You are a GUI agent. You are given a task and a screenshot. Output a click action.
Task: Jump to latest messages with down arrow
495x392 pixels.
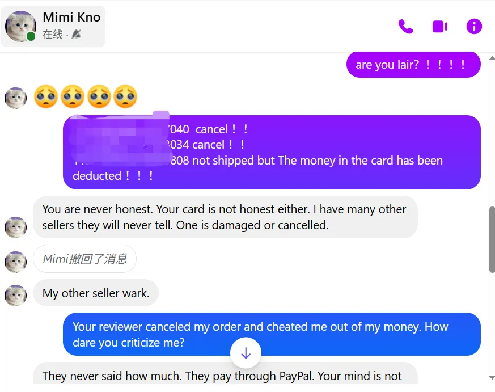[x=246, y=353]
